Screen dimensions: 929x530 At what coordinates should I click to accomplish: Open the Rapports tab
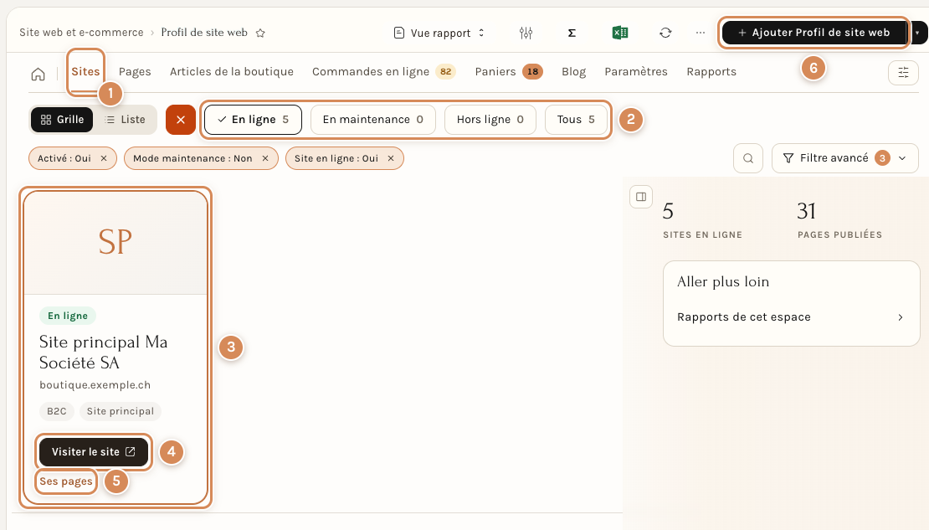pos(711,72)
